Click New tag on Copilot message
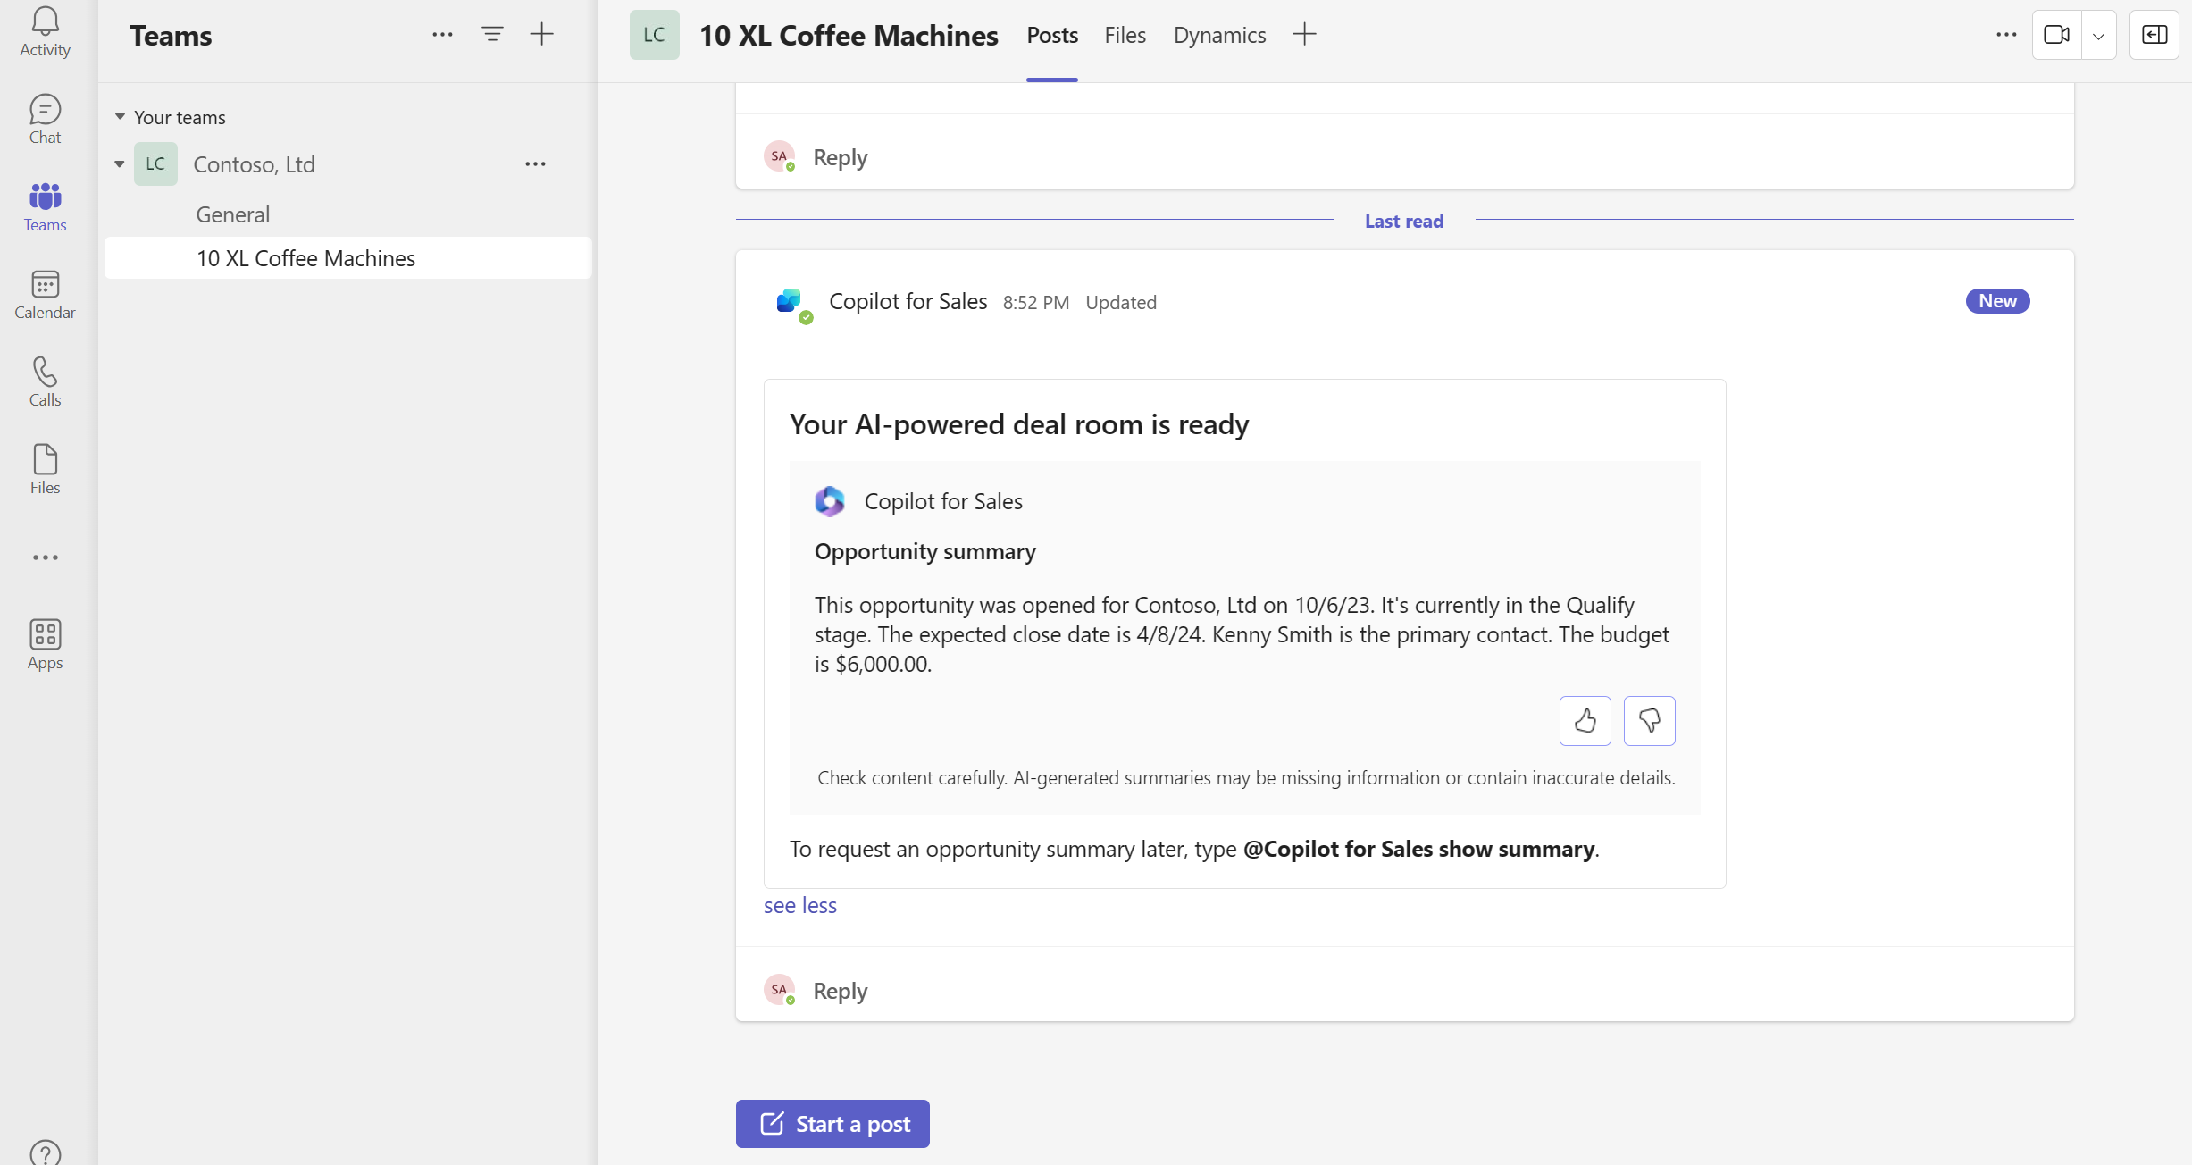 tap(1998, 302)
